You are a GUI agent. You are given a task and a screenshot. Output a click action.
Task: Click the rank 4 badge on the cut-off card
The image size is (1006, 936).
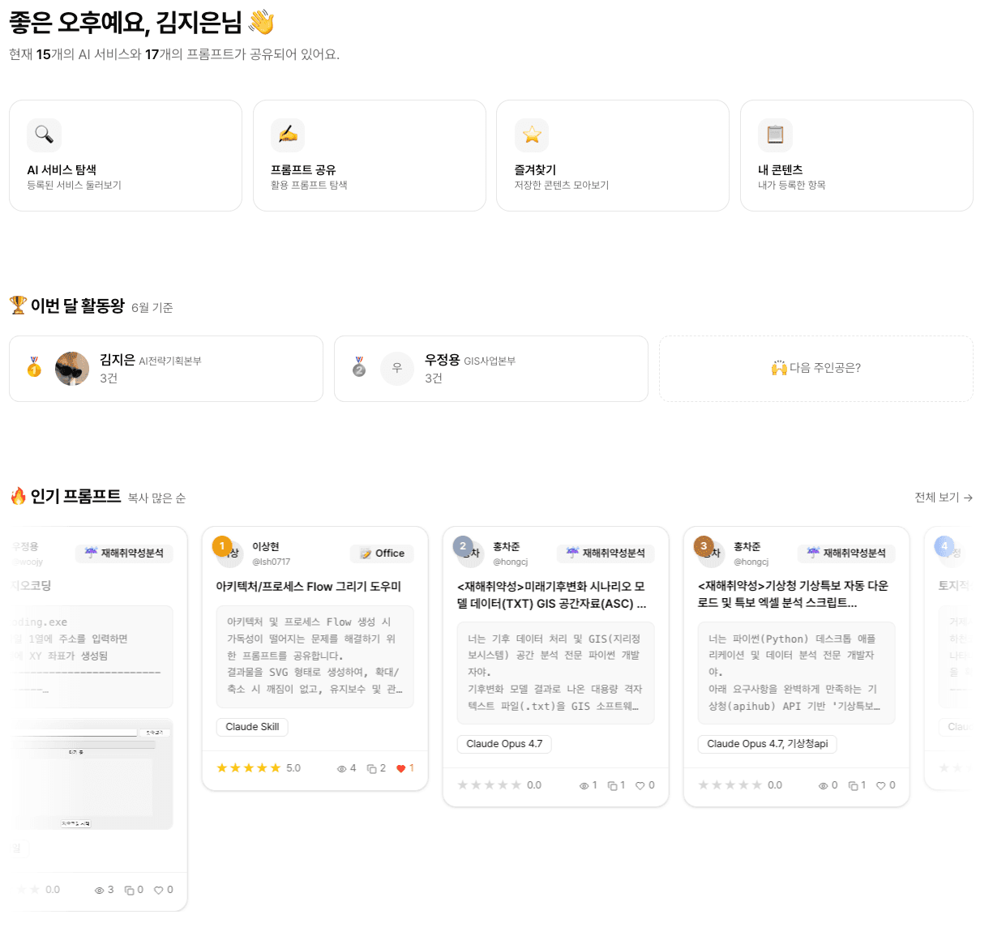[944, 546]
